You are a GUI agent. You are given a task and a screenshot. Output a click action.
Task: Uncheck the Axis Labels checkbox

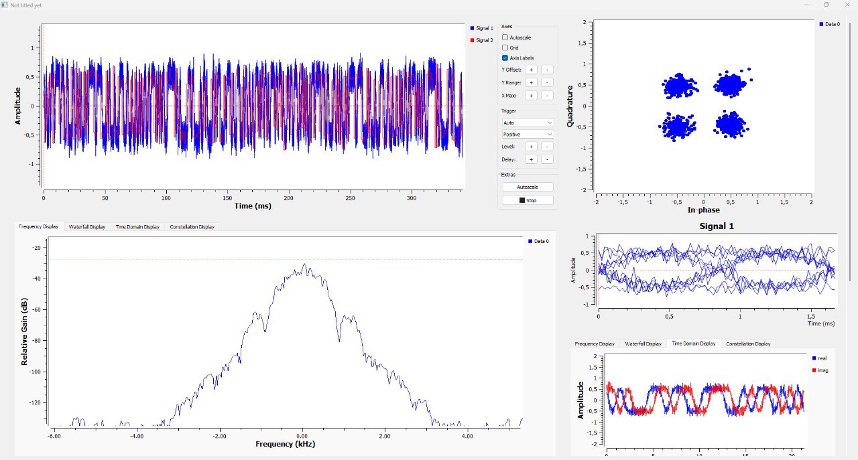click(x=505, y=58)
